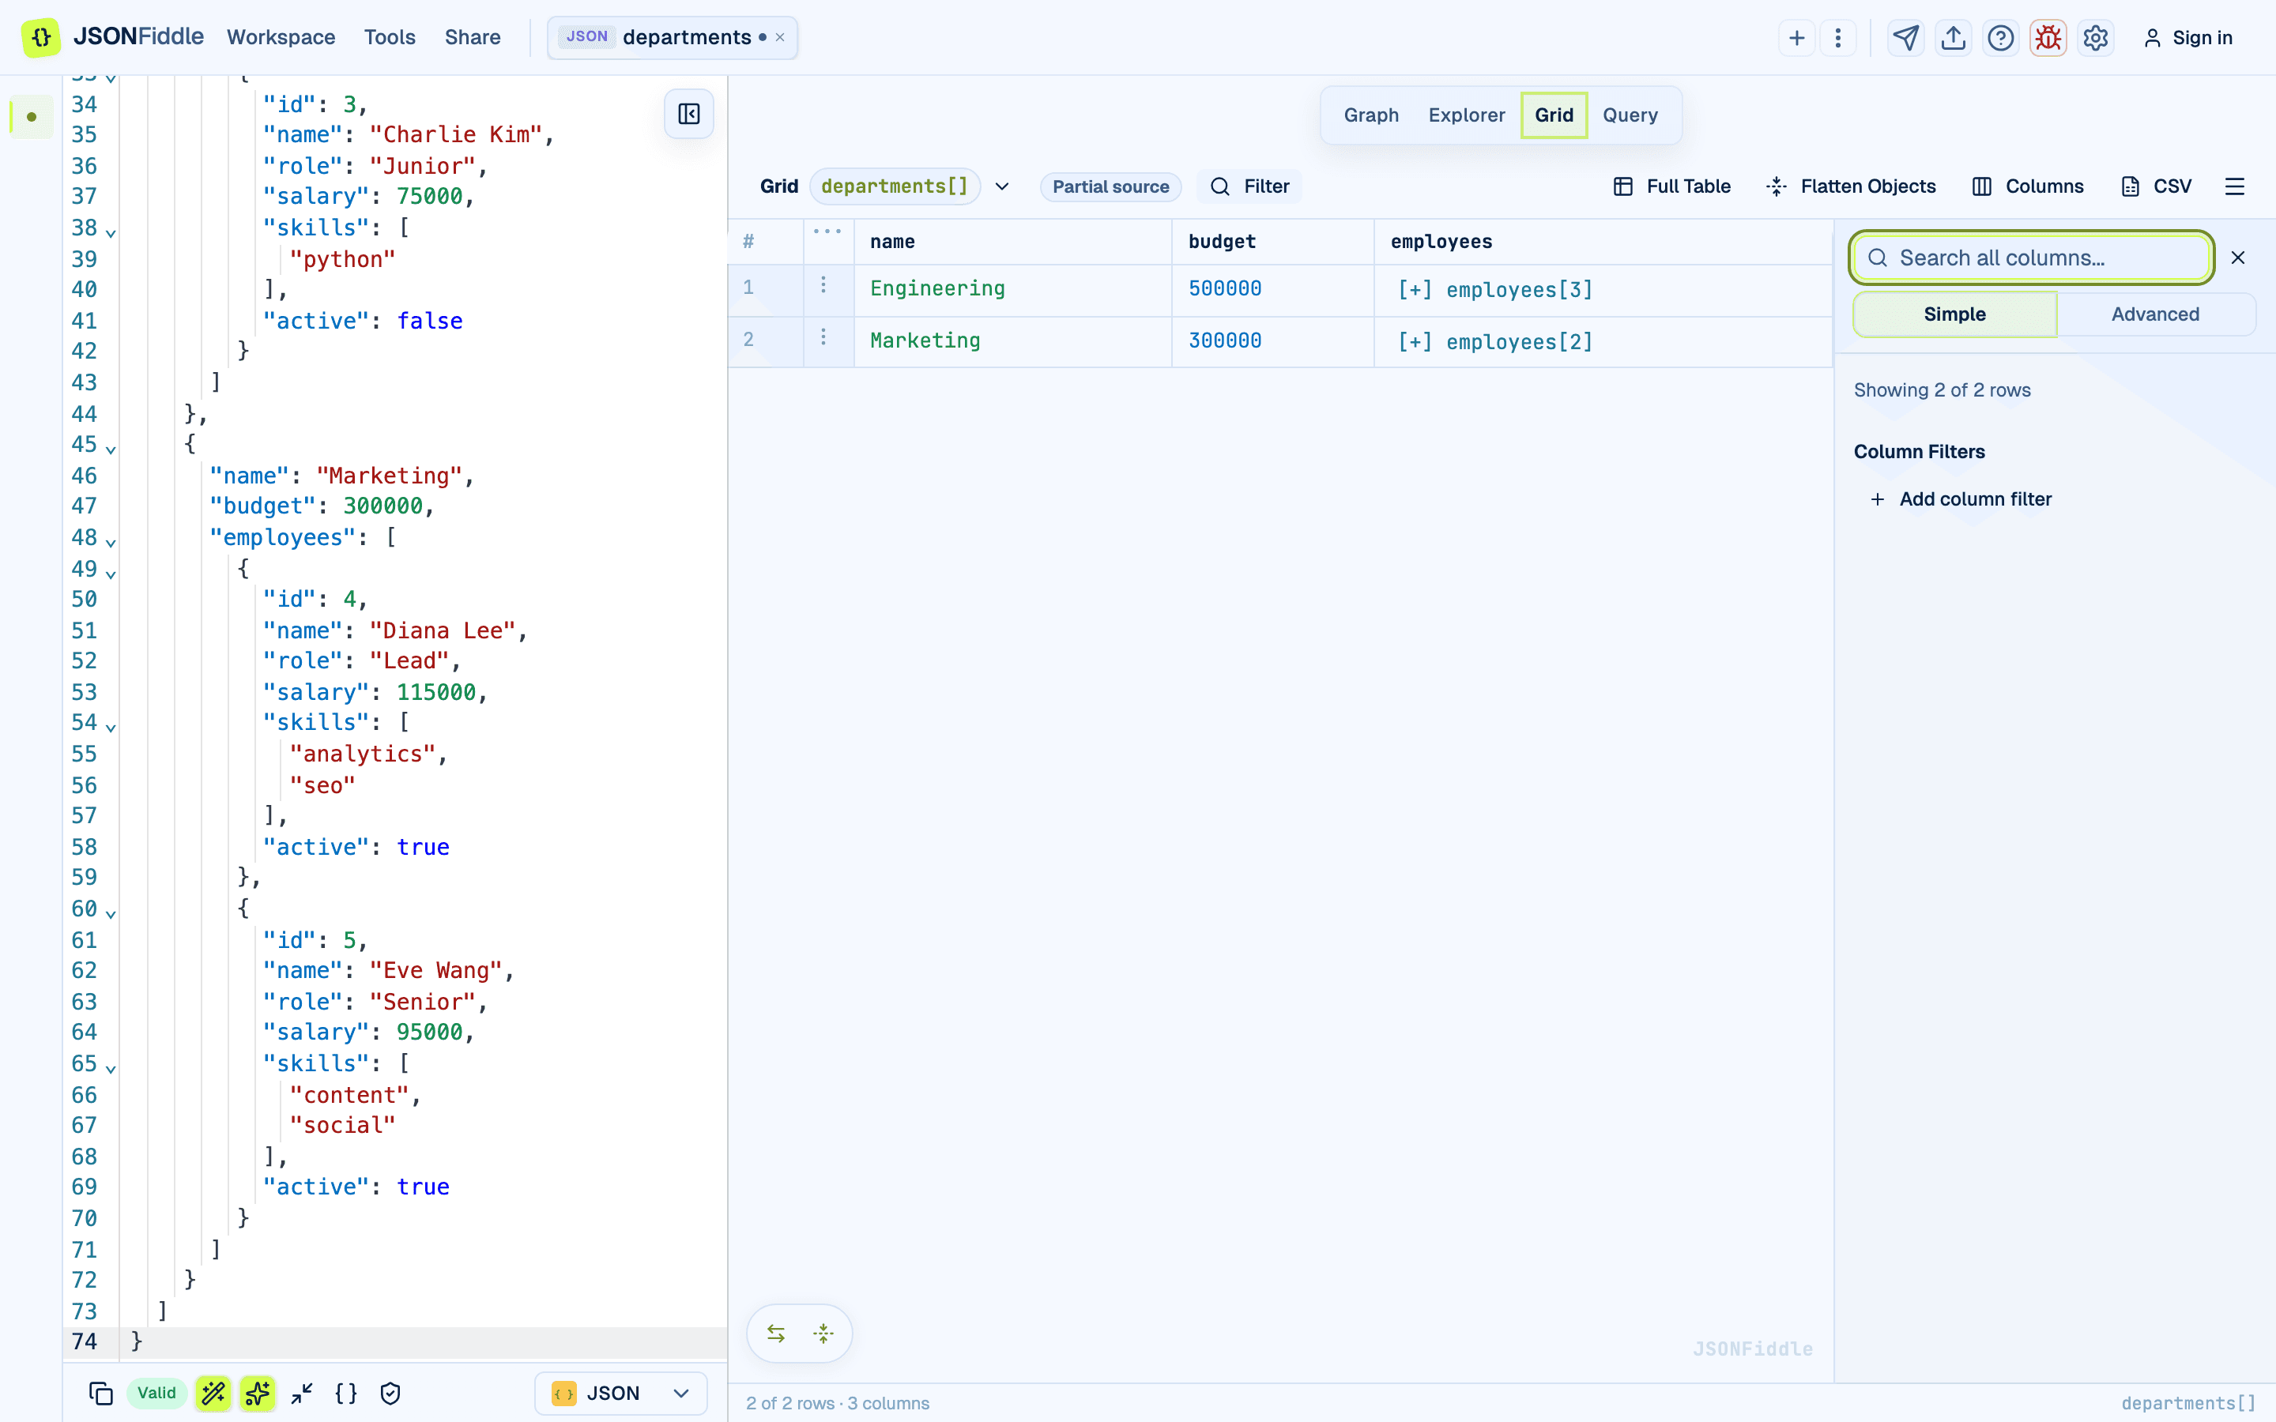
Task: Select the Simple filter mode
Action: pyautogui.click(x=1954, y=314)
